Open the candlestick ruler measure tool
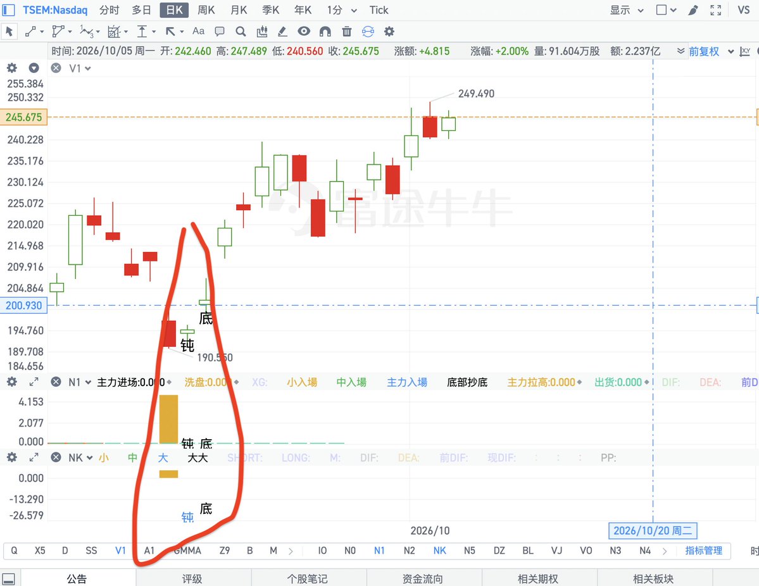 coord(262,32)
